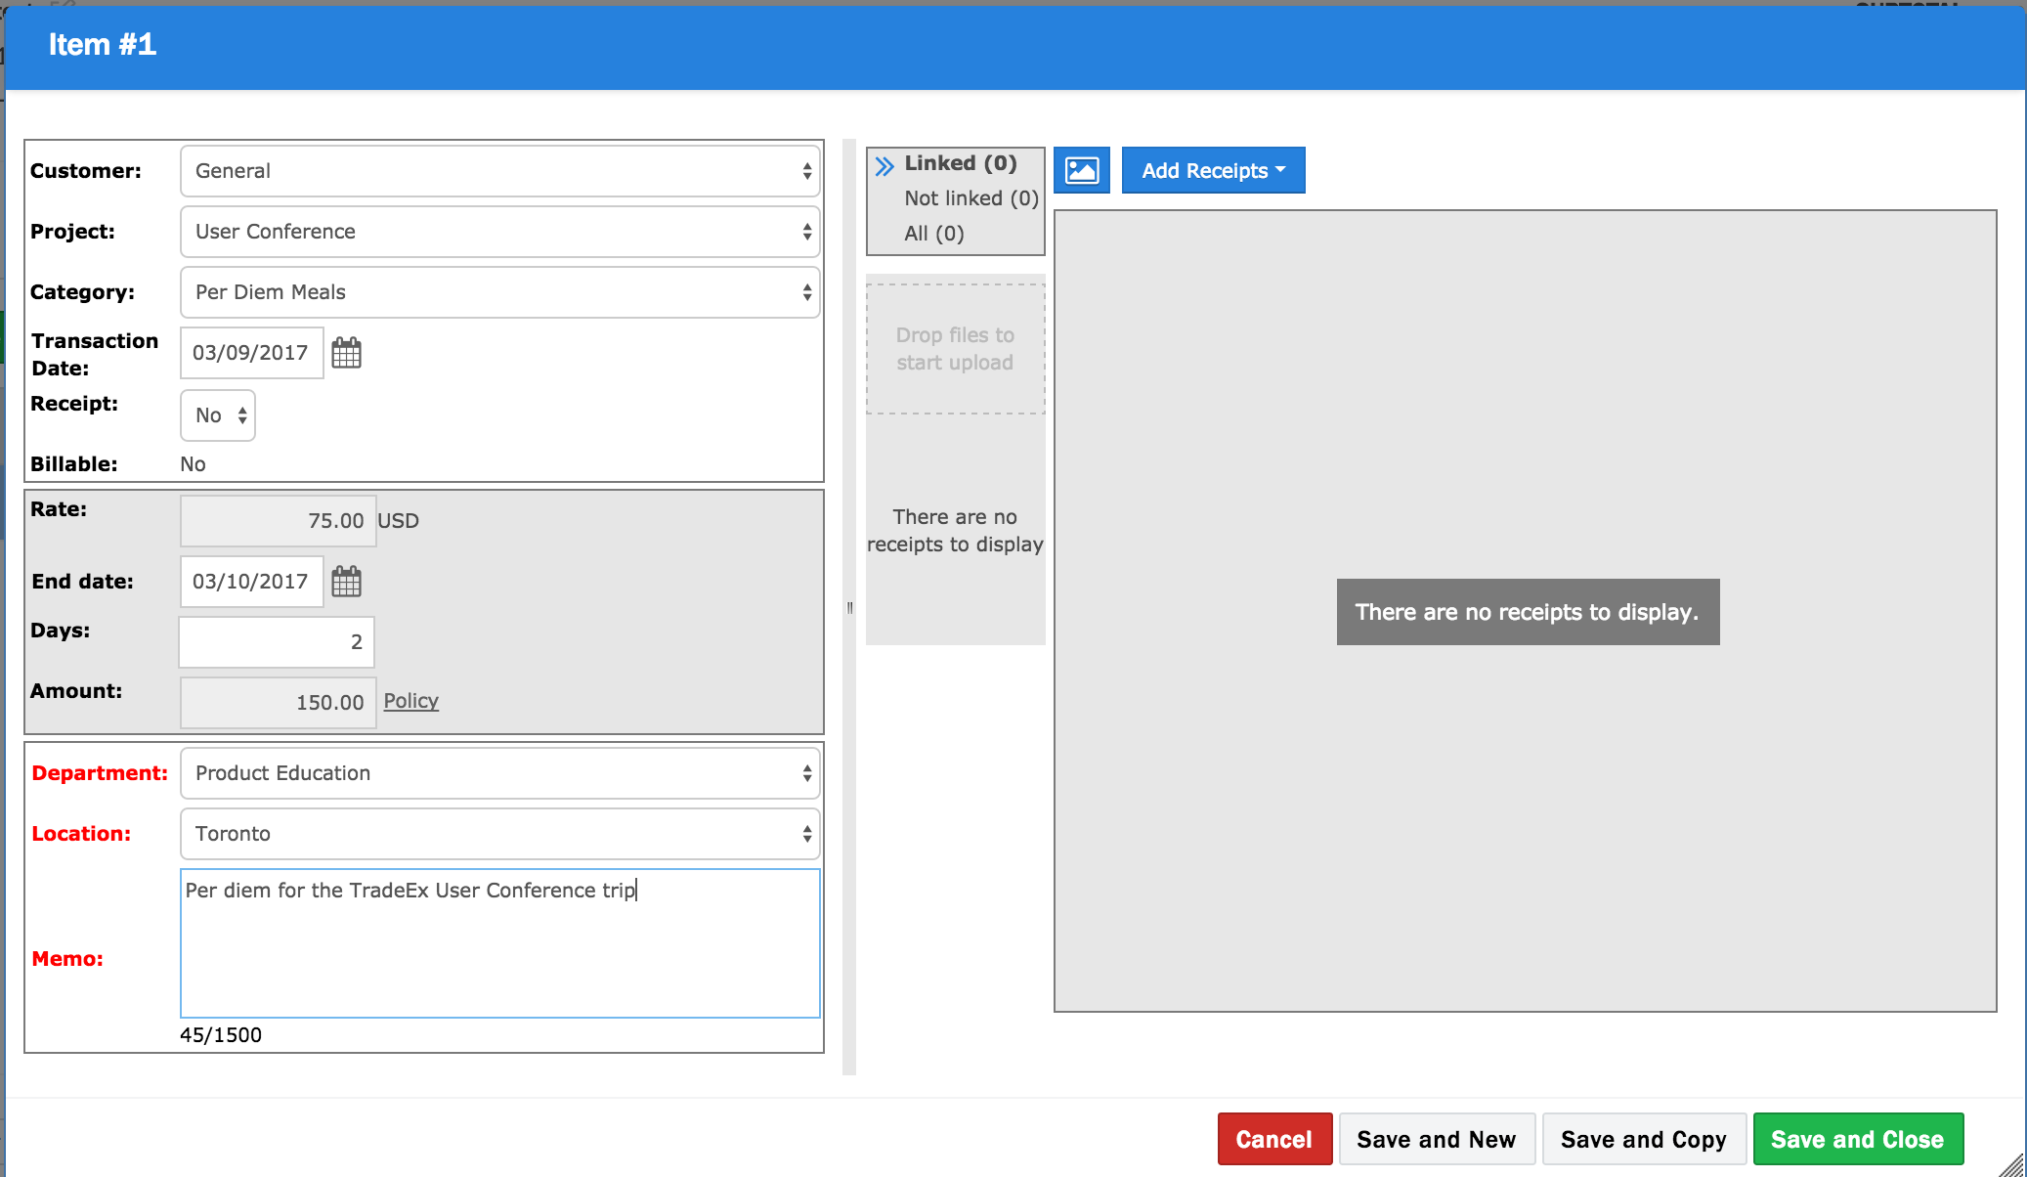The width and height of the screenshot is (2027, 1177).
Task: Select the All (0) receipts filter
Action: [933, 234]
